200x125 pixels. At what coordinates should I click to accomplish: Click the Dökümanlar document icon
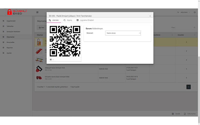click(185, 114)
